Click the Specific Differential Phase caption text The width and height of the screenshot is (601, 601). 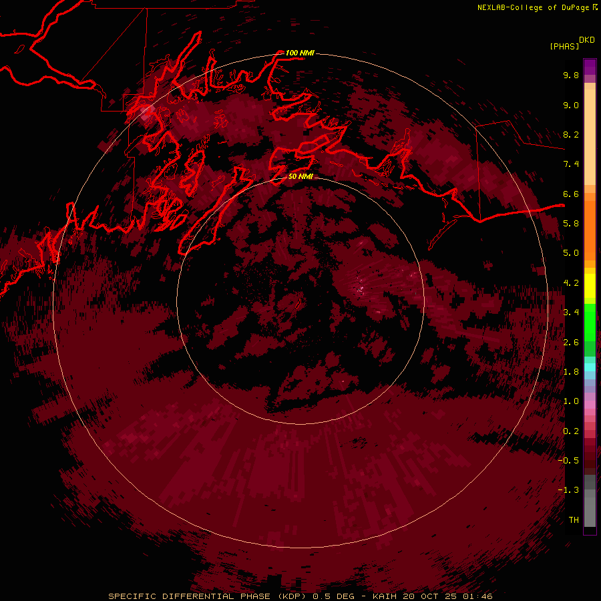(x=300, y=596)
